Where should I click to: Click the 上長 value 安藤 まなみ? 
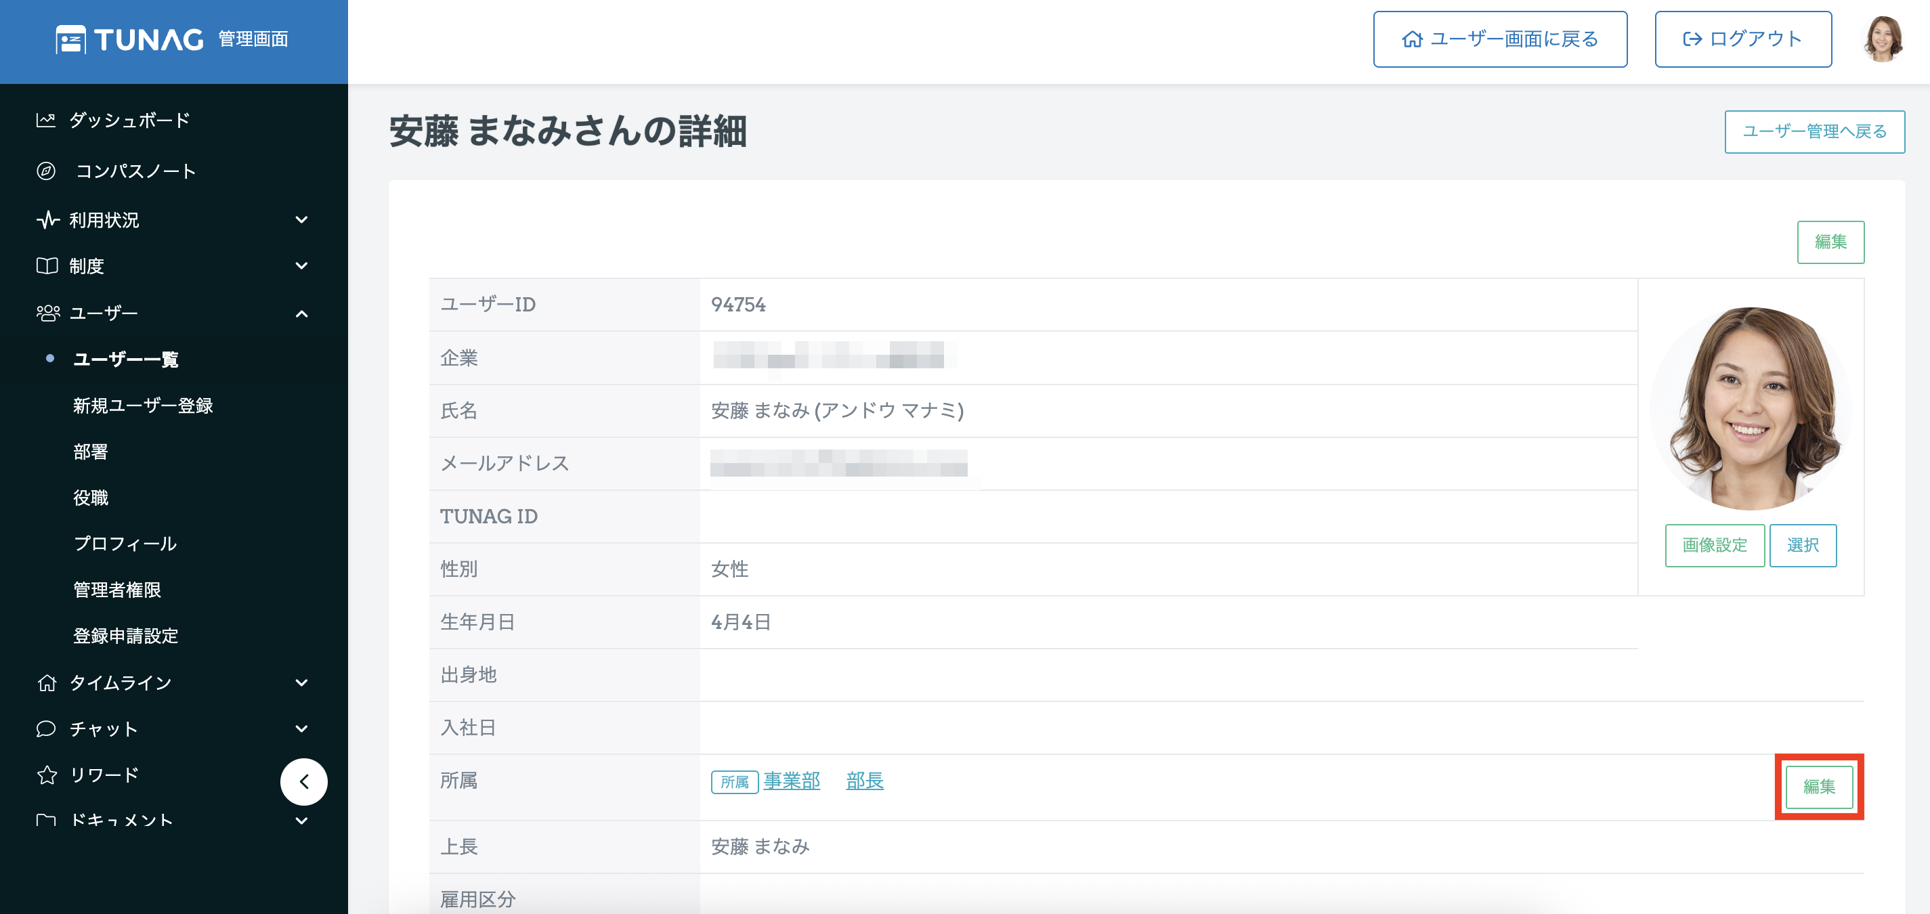click(x=760, y=846)
